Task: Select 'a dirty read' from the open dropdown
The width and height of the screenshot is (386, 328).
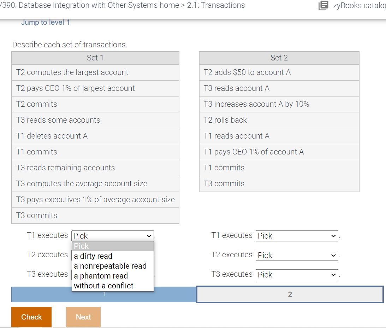Action: [x=93, y=256]
